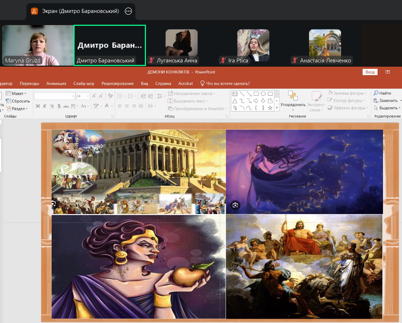Select the rectangle shape in shapes gallery

click(x=256, y=94)
